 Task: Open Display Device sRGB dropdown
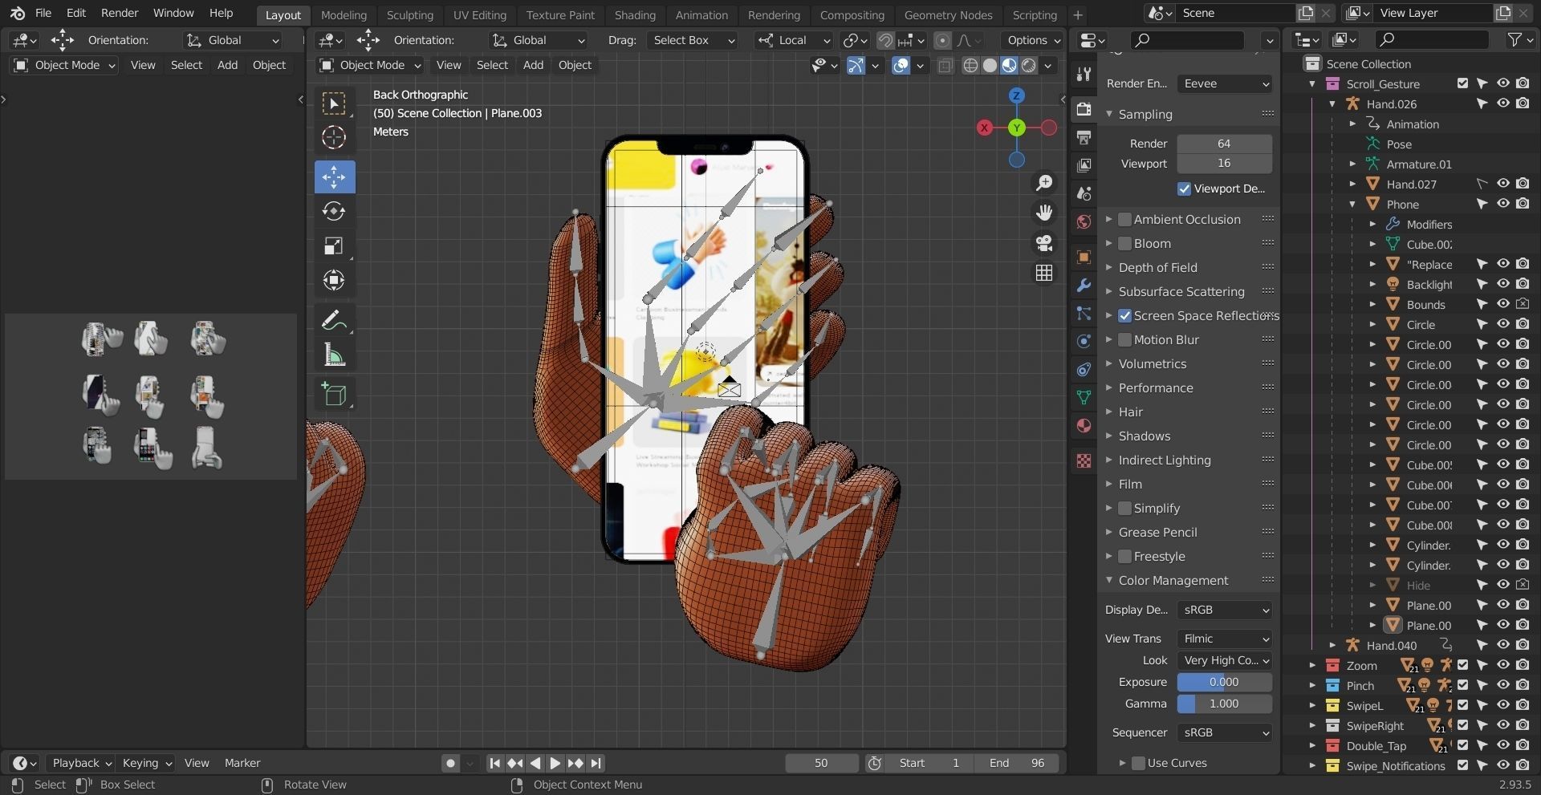(1225, 610)
